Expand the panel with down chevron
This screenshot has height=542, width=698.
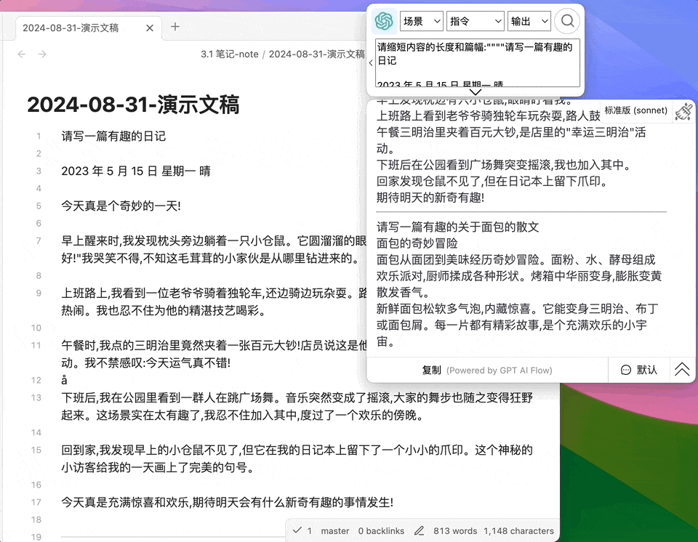coord(475,92)
